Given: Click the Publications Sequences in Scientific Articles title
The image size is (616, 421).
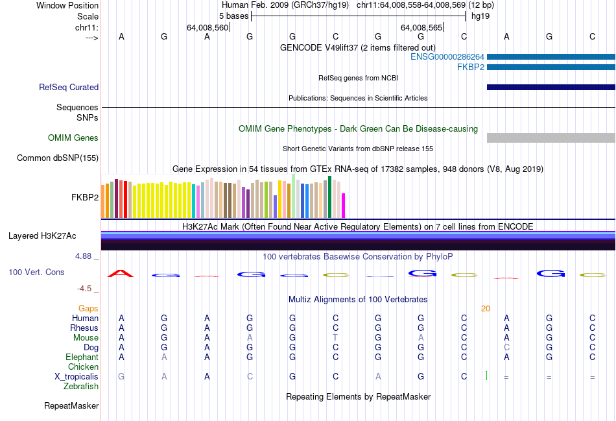Looking at the screenshot, I should (x=358, y=98).
